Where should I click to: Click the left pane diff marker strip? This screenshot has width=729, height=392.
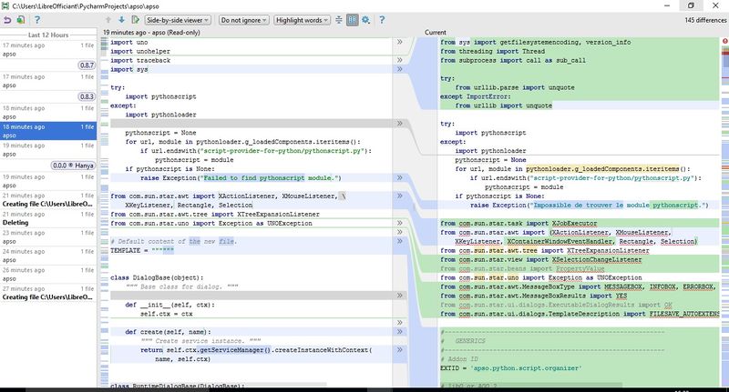[x=105, y=211]
